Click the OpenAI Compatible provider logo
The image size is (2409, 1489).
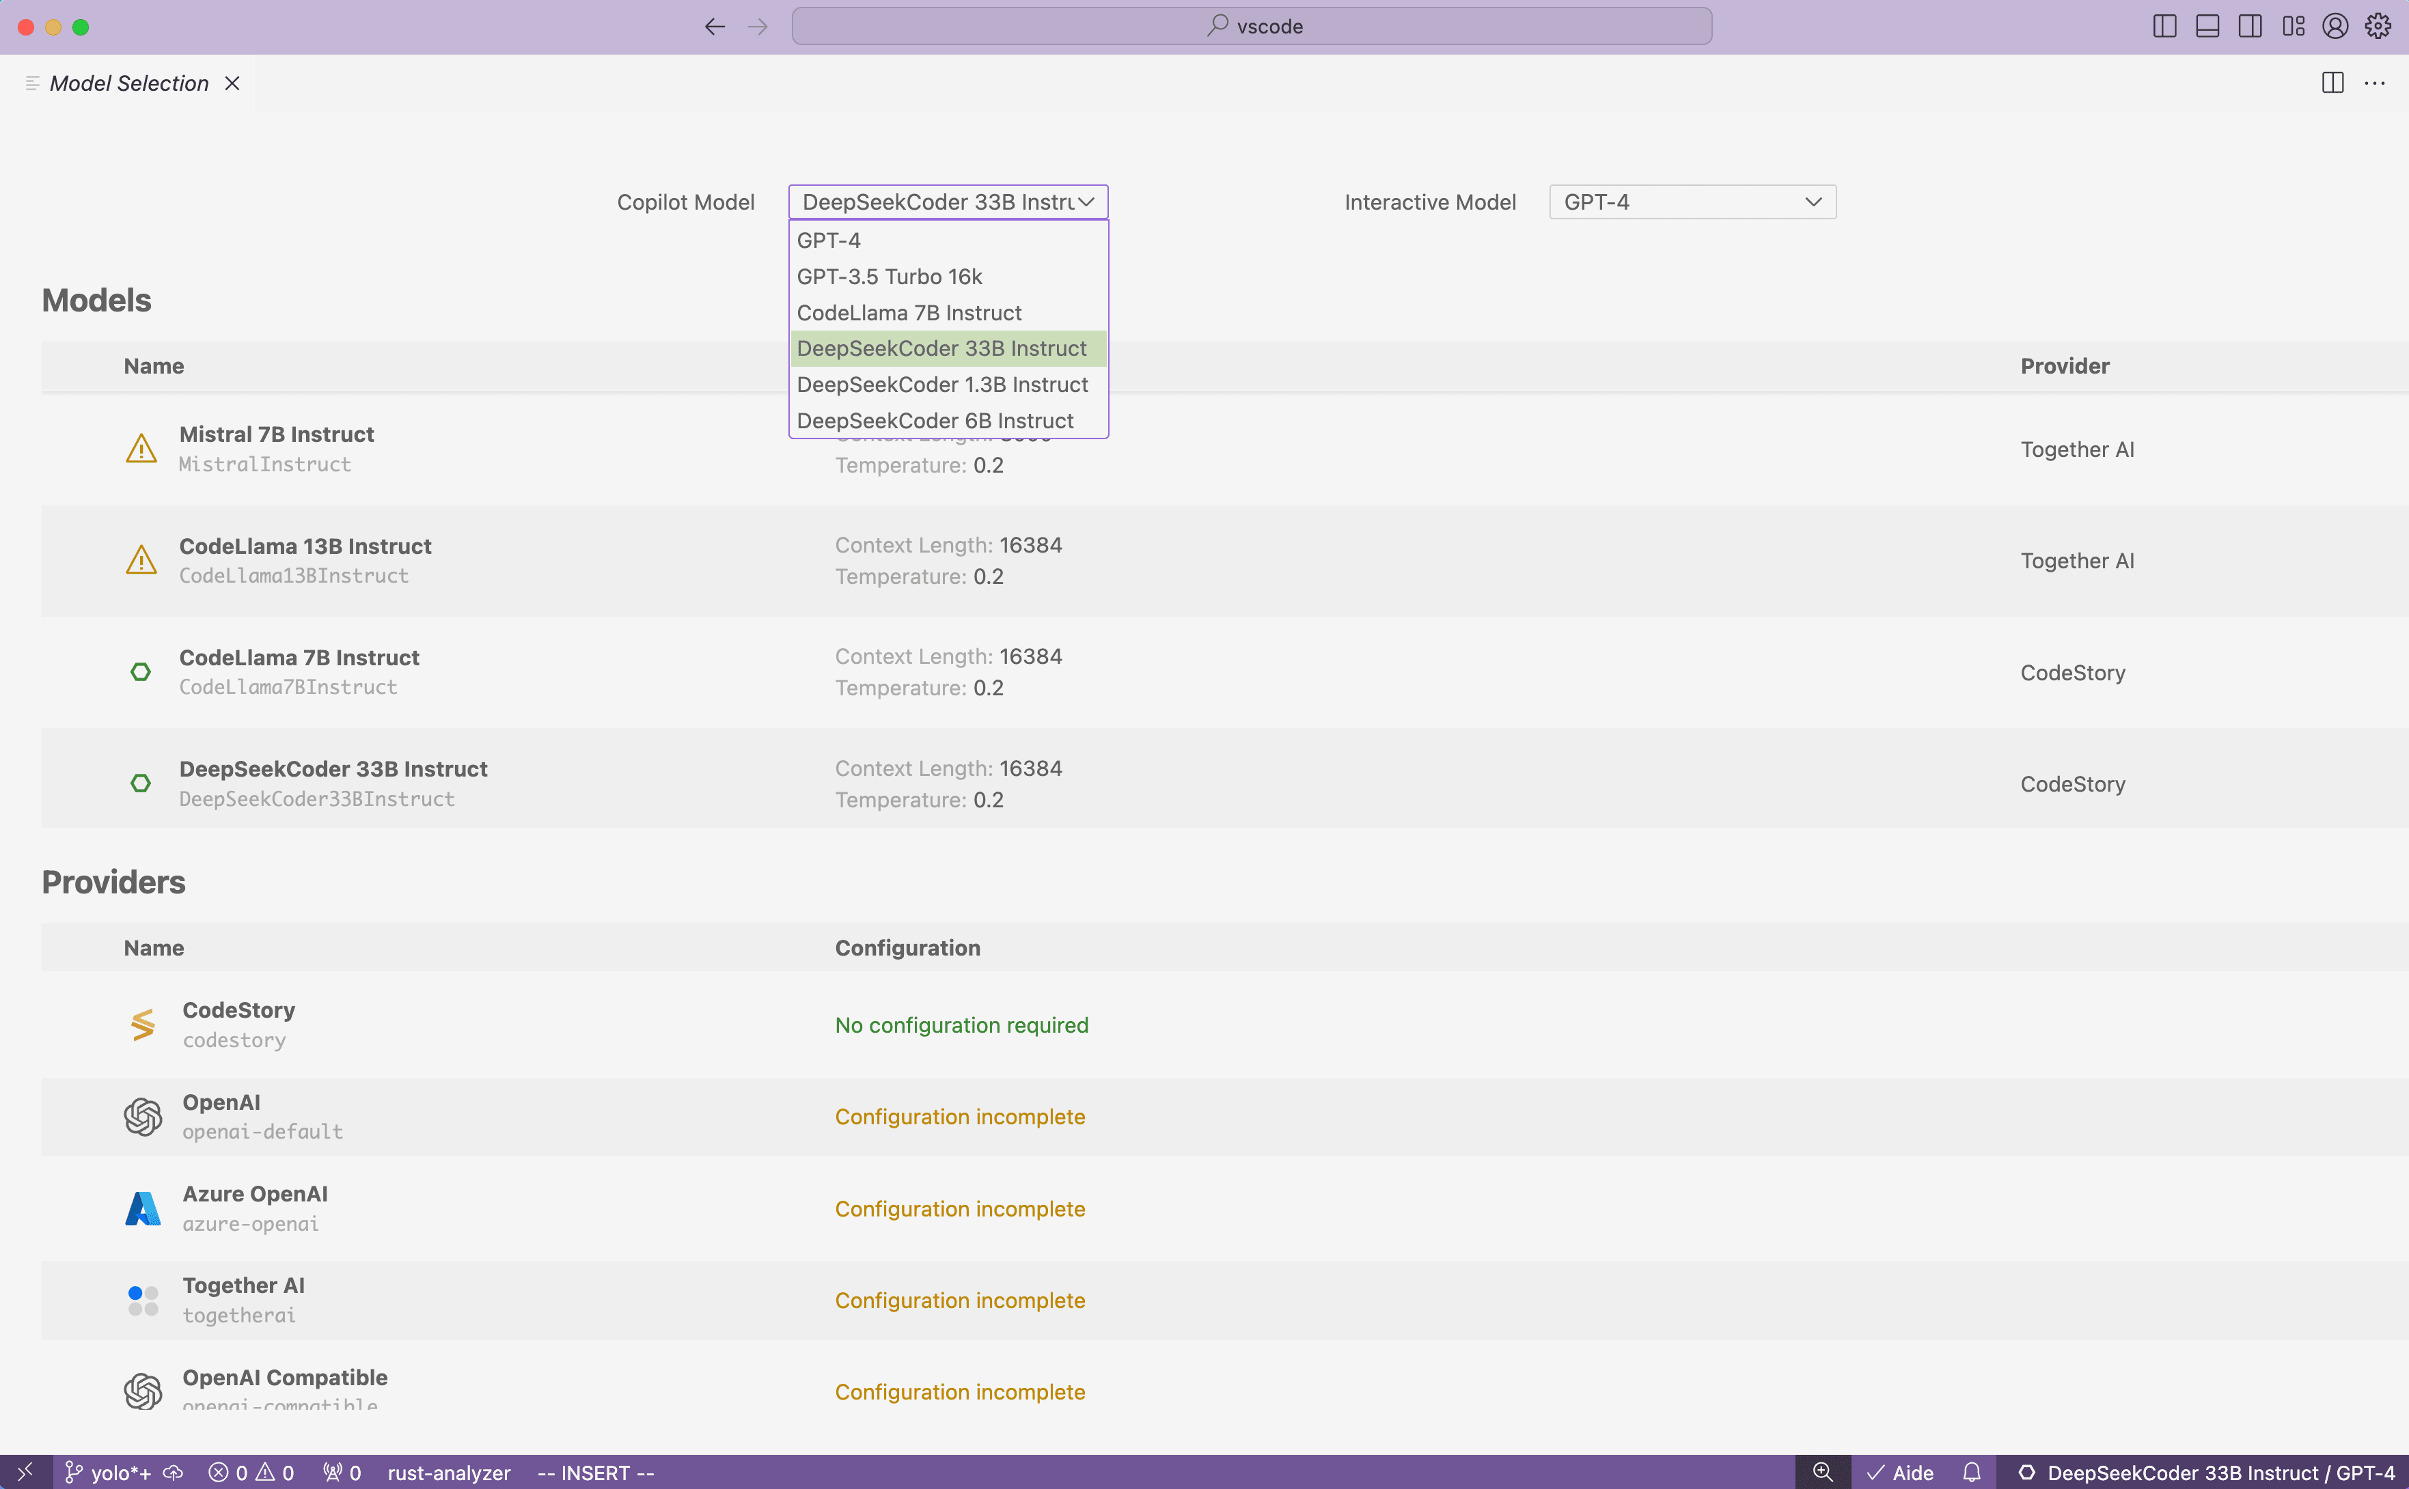tap(143, 1391)
